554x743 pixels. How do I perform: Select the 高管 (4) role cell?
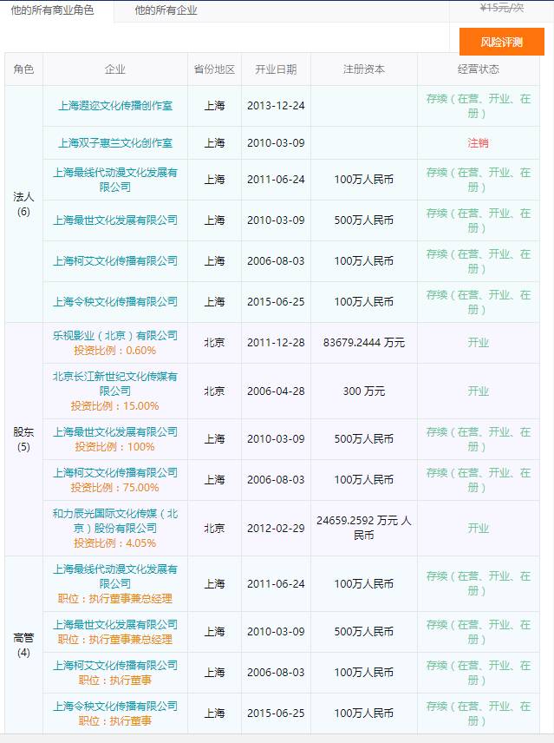tap(23, 645)
